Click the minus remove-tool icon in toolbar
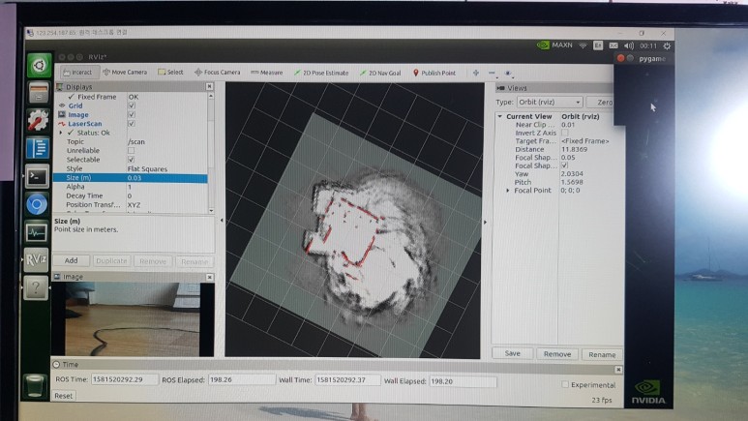The image size is (748, 421). [492, 73]
